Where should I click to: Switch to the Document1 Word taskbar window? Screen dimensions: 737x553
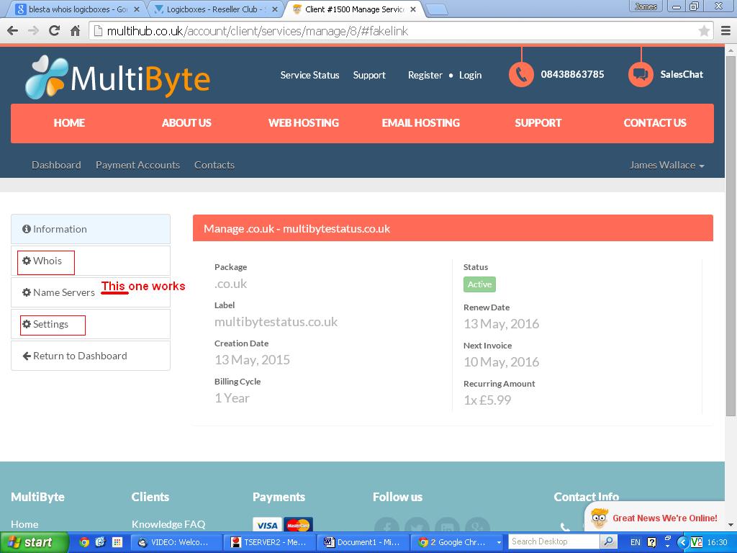362,542
